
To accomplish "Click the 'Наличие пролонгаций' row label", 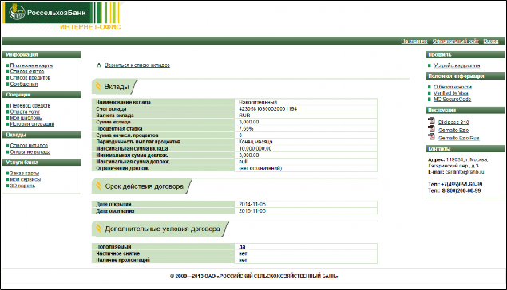I will [x=123, y=260].
